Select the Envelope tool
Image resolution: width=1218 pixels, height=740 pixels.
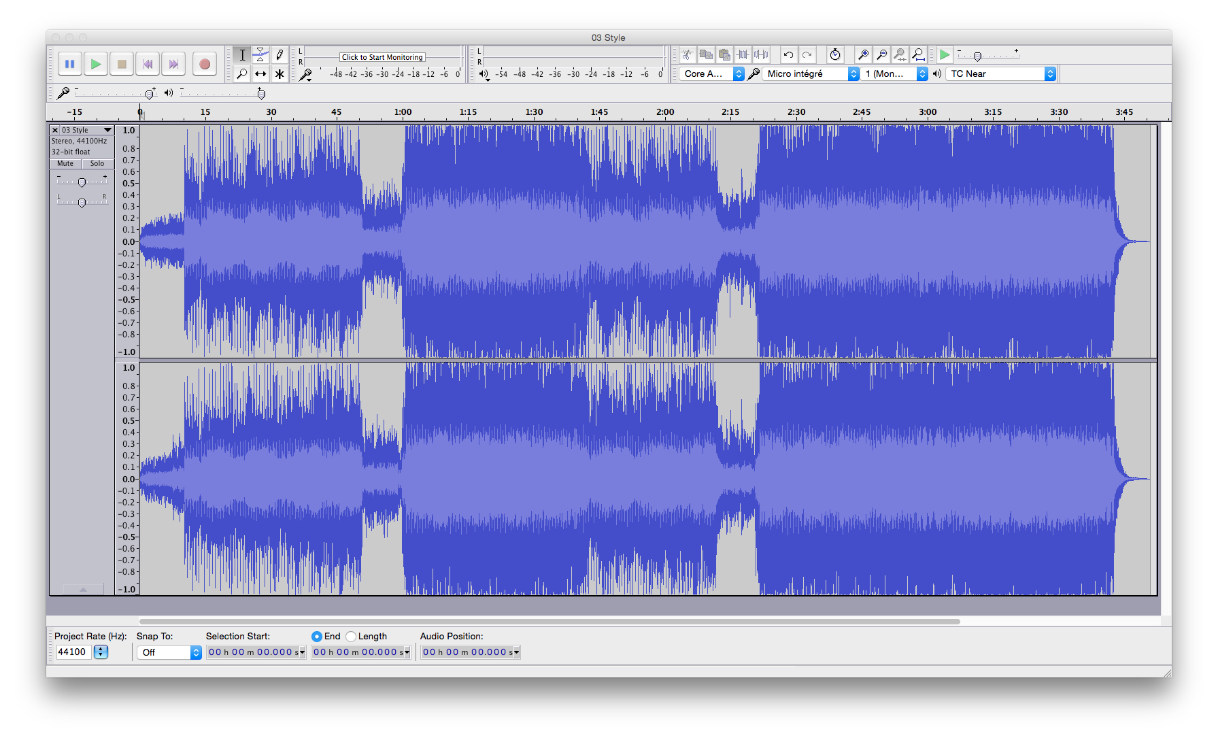[260, 54]
